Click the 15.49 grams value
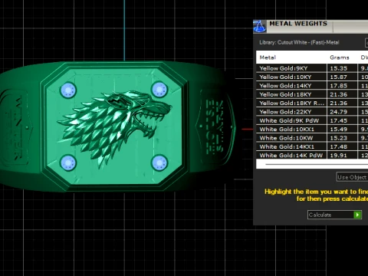Screen dimensions: 368x276 [x=338, y=129]
